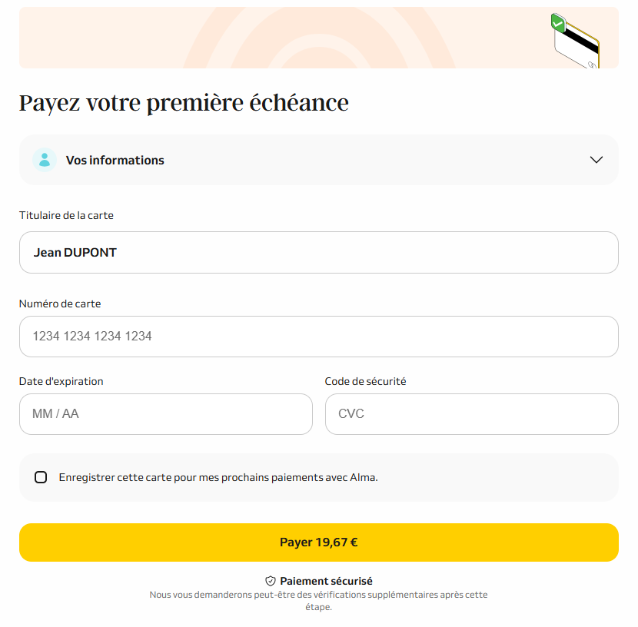The image size is (638, 627).
Task: Click the Payer 19,67 € button
Action: pos(319,542)
